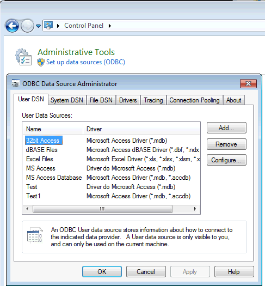Screen dimensions: 265x286
Task: Click the Administrative Tools gear icon
Action: (23, 57)
